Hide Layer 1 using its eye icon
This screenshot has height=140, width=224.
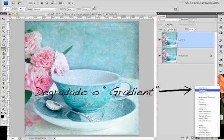(159, 40)
